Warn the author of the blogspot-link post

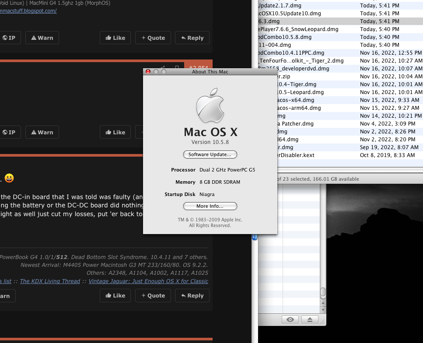[x=42, y=38]
